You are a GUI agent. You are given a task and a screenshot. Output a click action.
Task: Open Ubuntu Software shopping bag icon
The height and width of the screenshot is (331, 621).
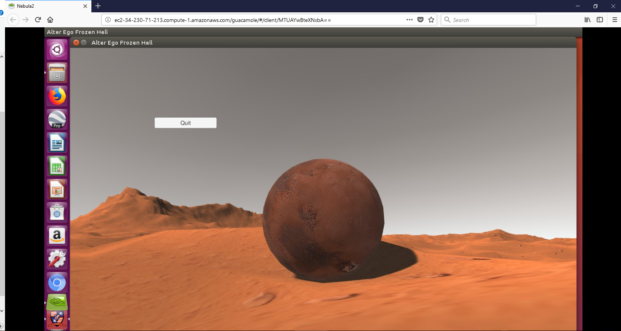[57, 212]
